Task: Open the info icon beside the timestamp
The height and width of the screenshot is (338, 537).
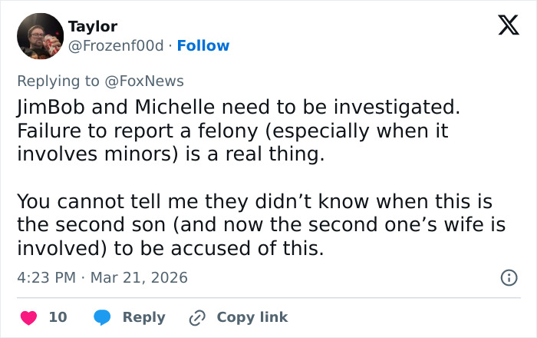Action: click(508, 277)
